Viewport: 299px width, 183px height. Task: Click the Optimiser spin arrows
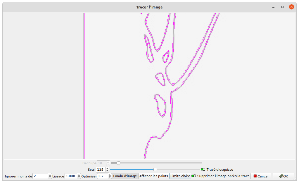[x=110, y=176]
